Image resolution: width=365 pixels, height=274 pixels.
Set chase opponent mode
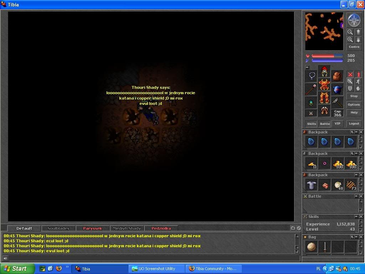(358, 81)
